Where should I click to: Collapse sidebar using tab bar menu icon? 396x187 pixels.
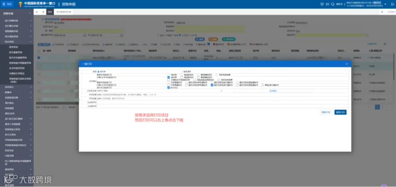[x=37, y=12]
